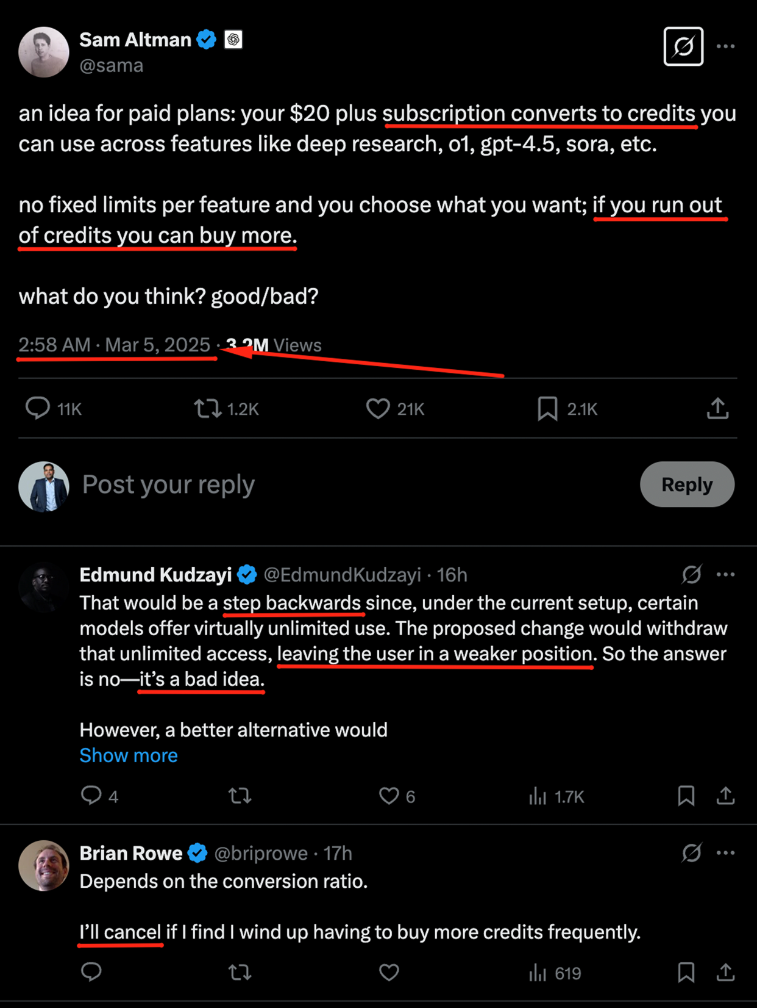Click Grok icon on Edmund Kudzayi's reply

pyautogui.click(x=691, y=575)
